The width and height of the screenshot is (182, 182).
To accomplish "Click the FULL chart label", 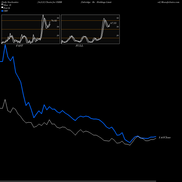I will pos(79,46).
